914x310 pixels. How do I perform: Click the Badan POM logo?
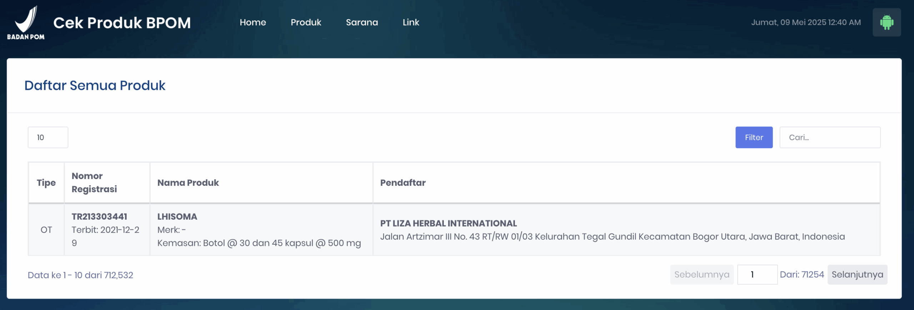(26, 22)
